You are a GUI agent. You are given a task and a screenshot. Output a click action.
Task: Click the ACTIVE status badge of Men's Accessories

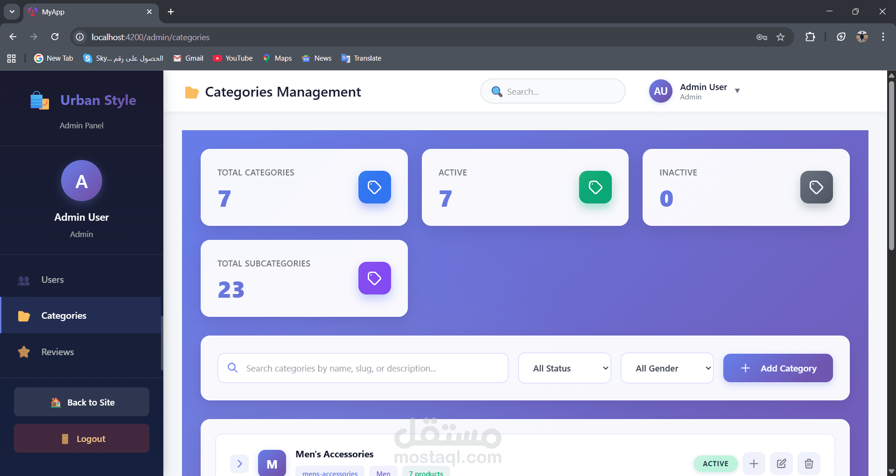click(715, 463)
